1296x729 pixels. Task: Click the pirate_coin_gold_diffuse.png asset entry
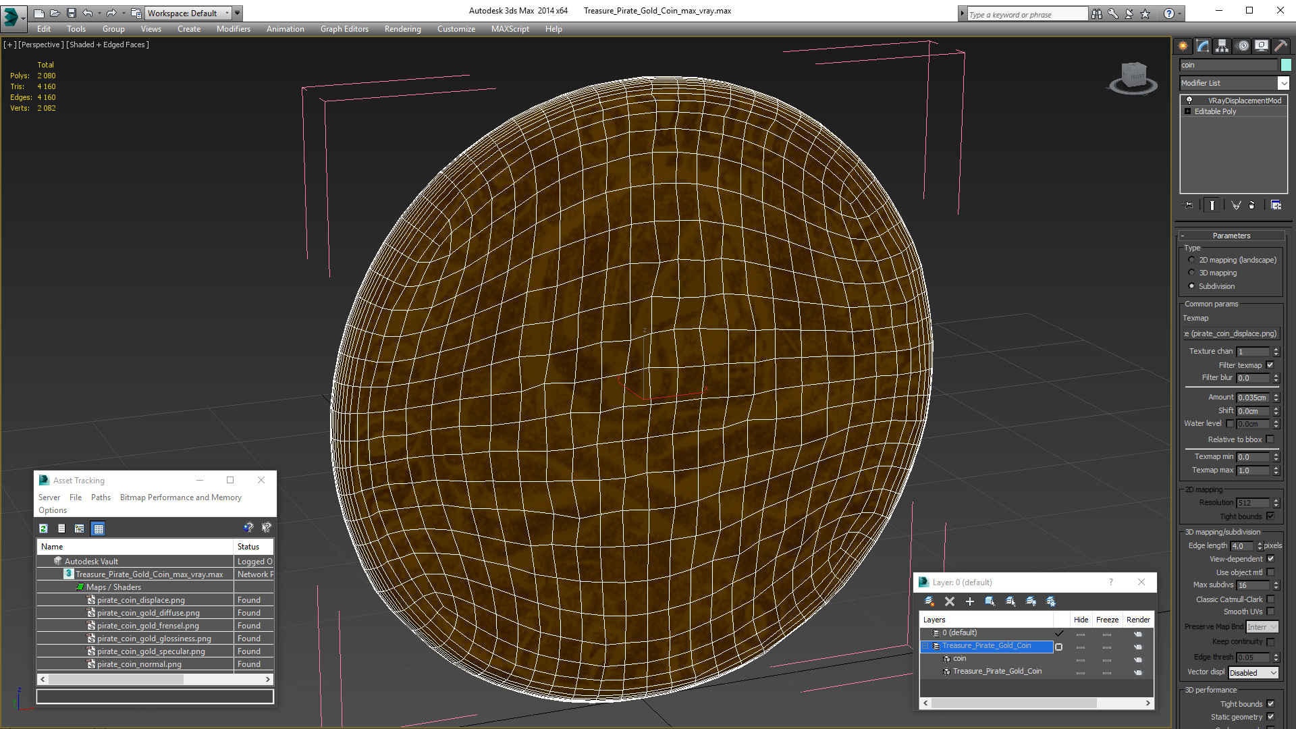point(147,612)
